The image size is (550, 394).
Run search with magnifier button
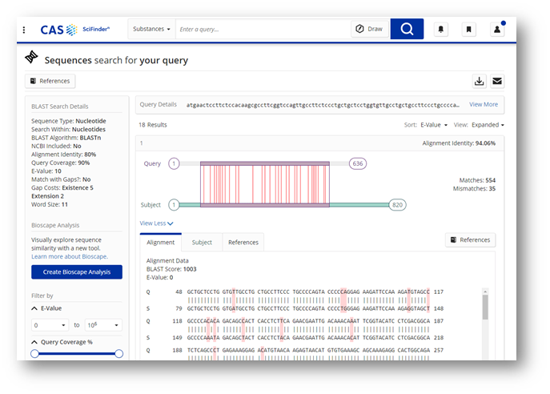coord(407,29)
